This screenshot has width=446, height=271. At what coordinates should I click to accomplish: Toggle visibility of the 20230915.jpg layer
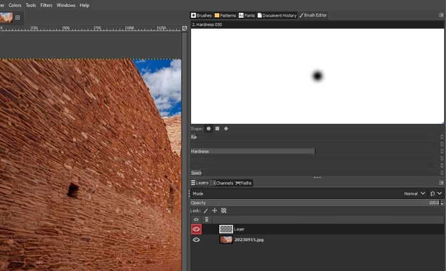tap(196, 240)
